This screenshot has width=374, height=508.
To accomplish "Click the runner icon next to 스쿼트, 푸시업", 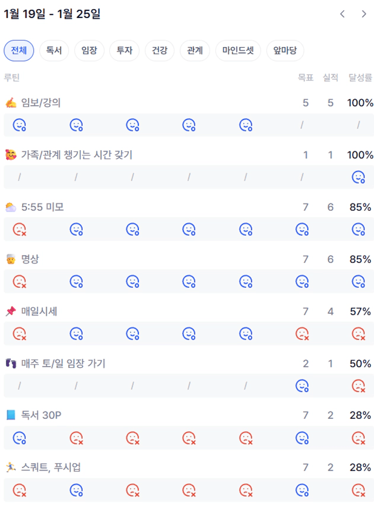I will [x=11, y=467].
